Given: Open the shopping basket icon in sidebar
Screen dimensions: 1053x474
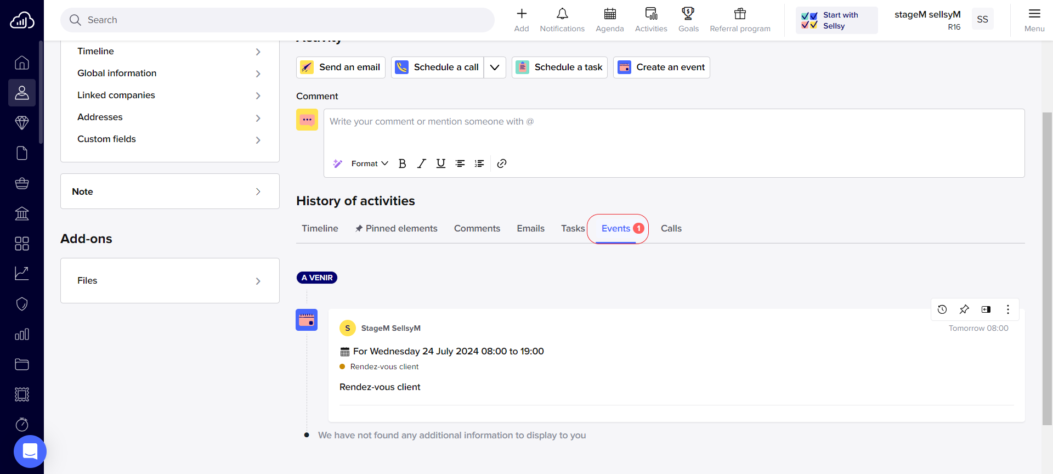Looking at the screenshot, I should pos(22,183).
